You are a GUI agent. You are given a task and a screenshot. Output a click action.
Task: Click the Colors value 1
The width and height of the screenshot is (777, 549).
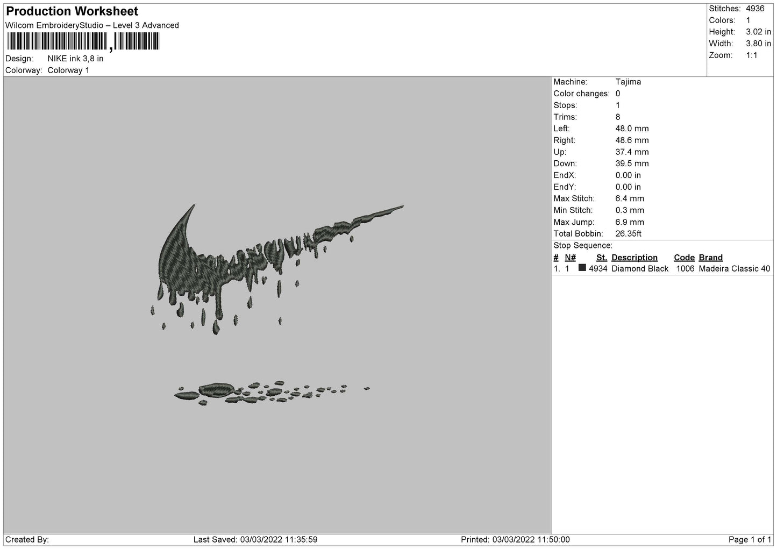pos(748,20)
